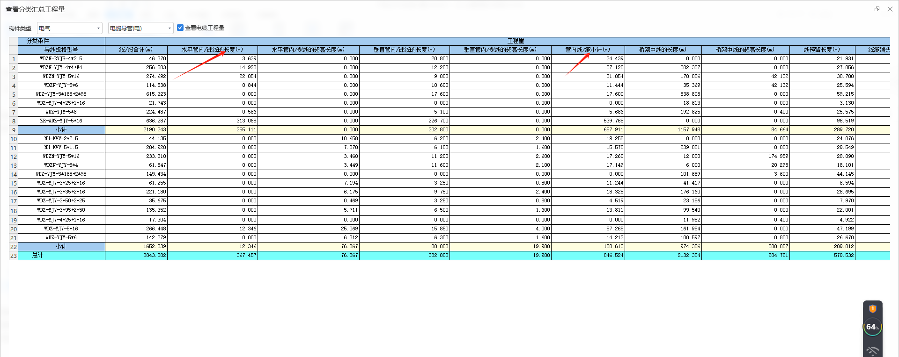Click the WDZ-YJY-3*35+2*16 row label
The width and height of the screenshot is (899, 357).
(61, 192)
